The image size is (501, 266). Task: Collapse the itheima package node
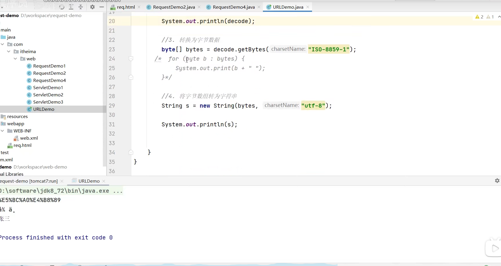pos(9,51)
